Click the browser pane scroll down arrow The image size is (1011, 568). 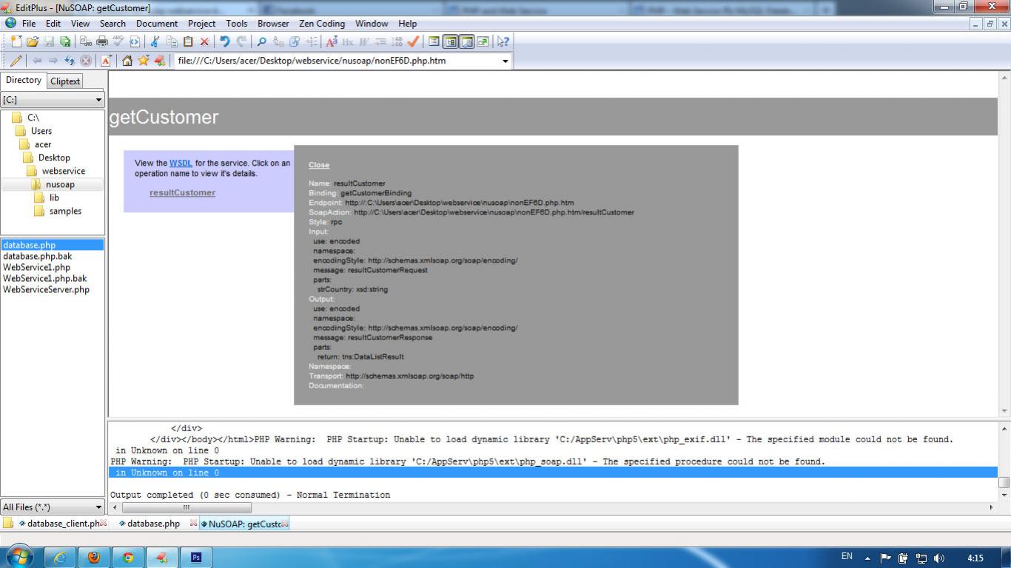tap(1004, 410)
